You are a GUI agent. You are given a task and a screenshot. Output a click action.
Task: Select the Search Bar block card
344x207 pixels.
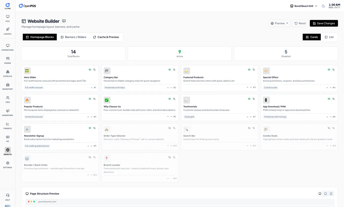[x=220, y=137]
